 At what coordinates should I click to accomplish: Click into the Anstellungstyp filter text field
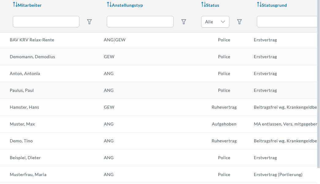click(x=140, y=22)
